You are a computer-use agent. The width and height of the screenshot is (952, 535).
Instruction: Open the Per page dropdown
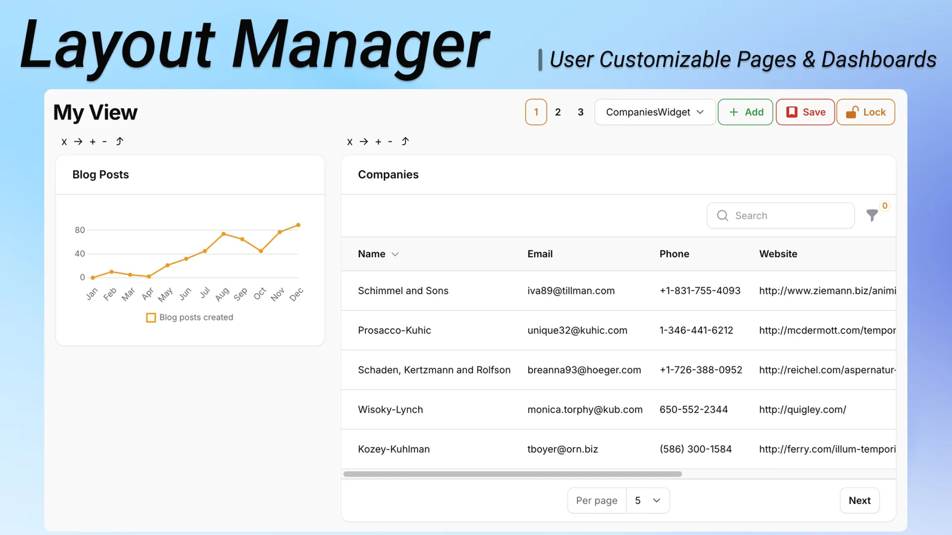648,500
